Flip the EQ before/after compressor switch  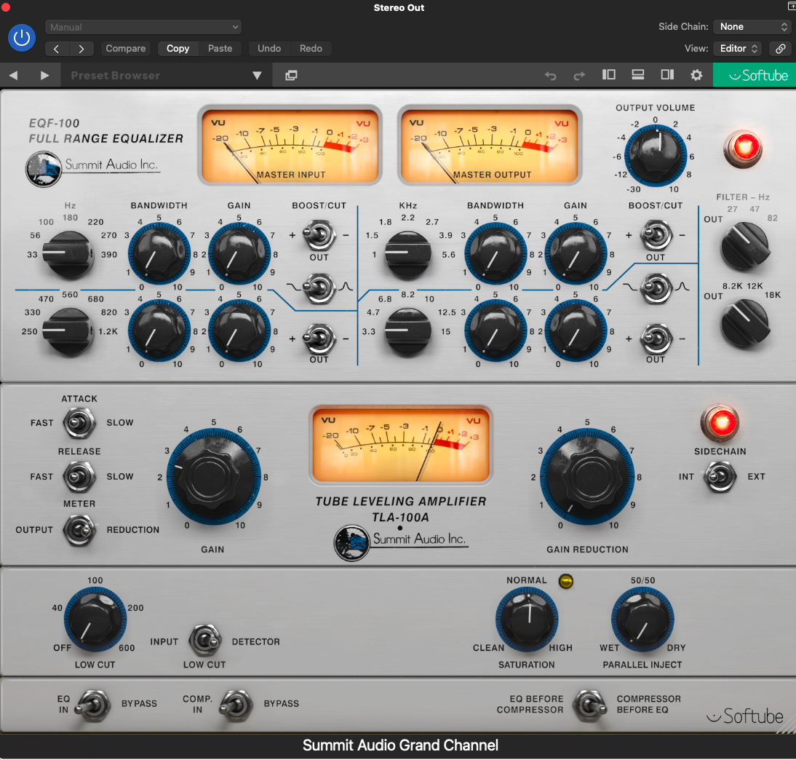tap(590, 705)
